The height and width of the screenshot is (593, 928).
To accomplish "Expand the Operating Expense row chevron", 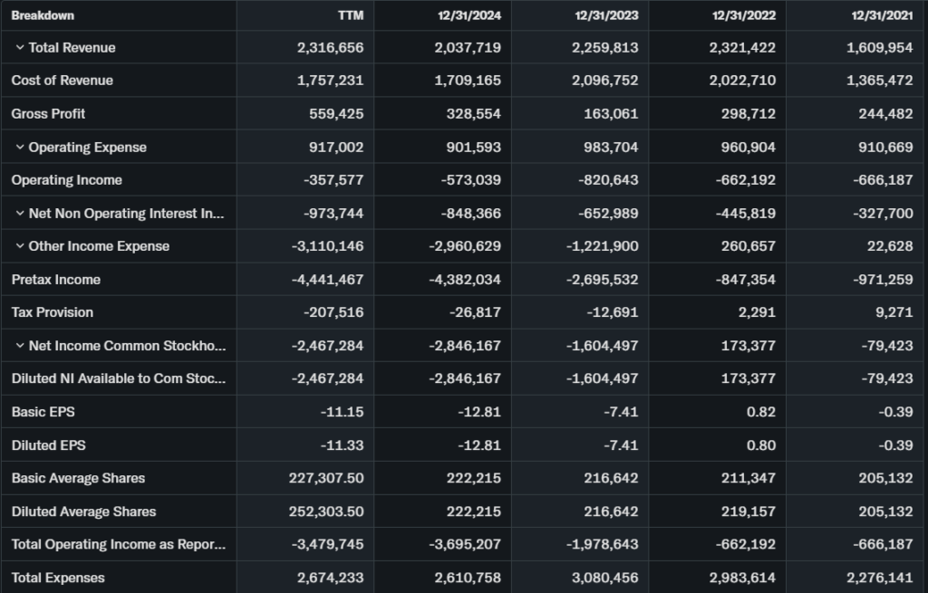I will [19, 148].
